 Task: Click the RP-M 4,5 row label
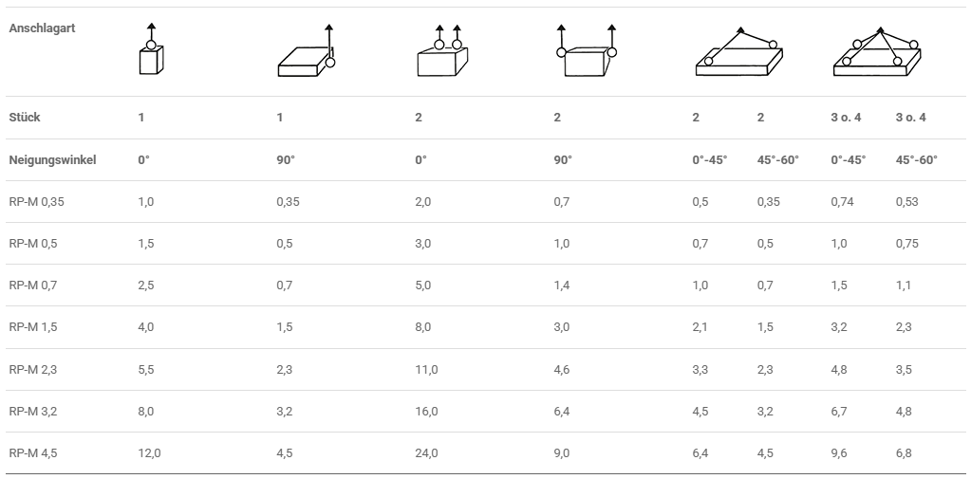tap(33, 452)
